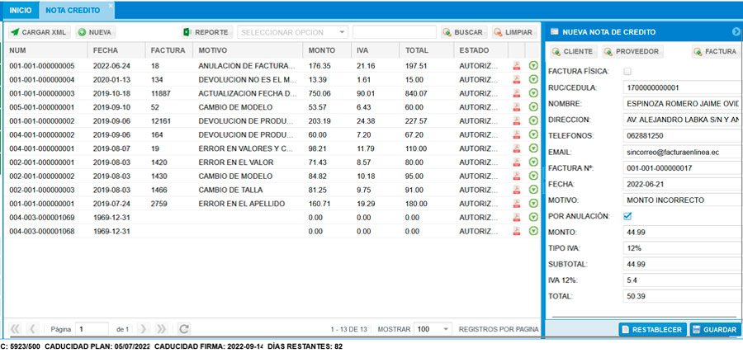Viewport: 743px width, 353px height.
Task: Go to last page arrow
Action: click(x=162, y=328)
